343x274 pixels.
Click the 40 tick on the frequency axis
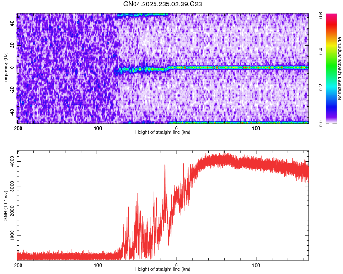[12, 24]
